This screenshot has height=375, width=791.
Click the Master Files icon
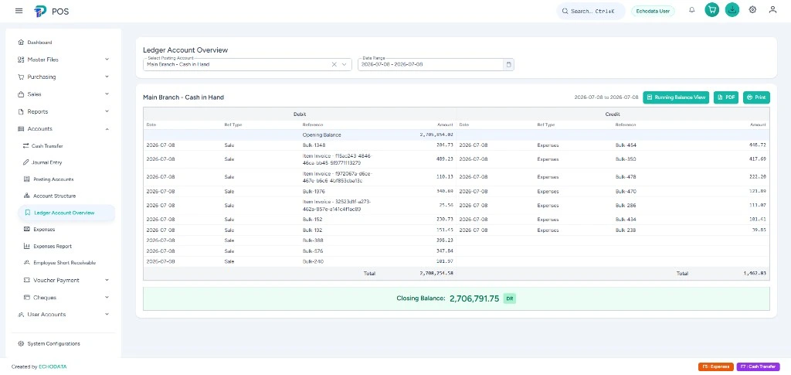pos(21,60)
